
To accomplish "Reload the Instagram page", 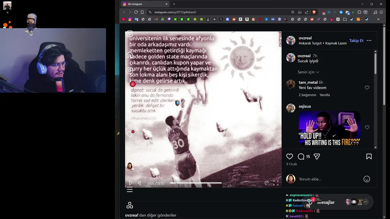I will point(136,12).
